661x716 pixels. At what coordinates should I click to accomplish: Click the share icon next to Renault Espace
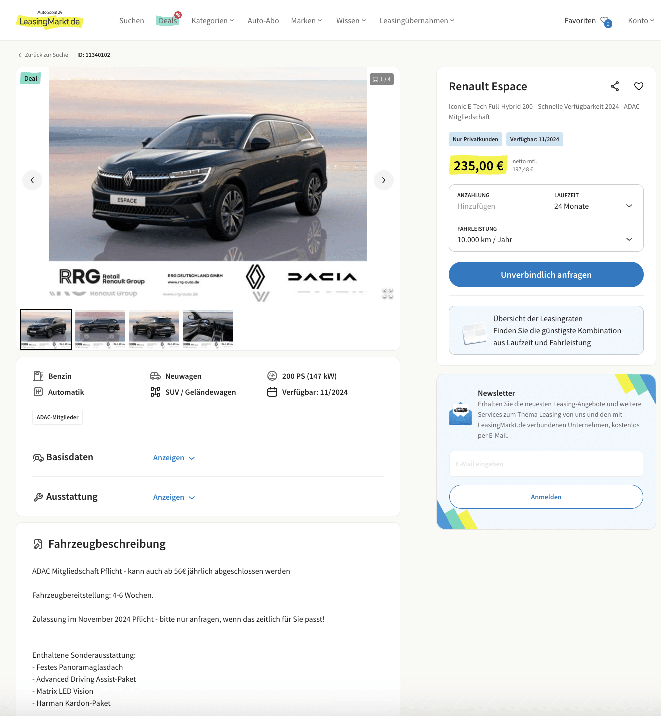point(615,86)
